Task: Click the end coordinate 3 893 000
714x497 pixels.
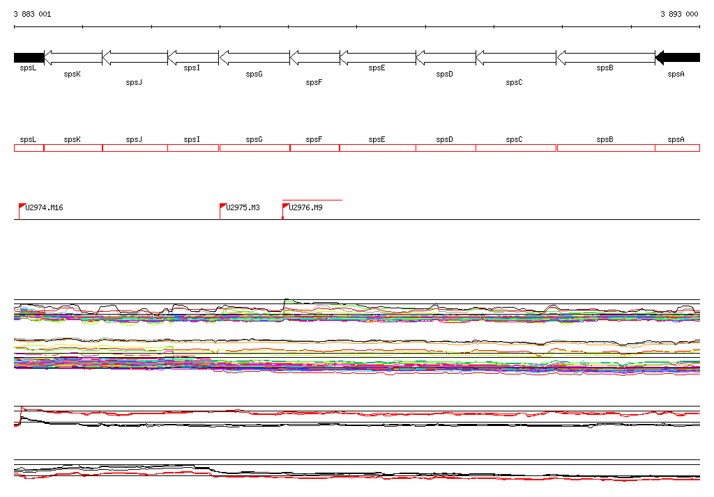Action: point(679,14)
